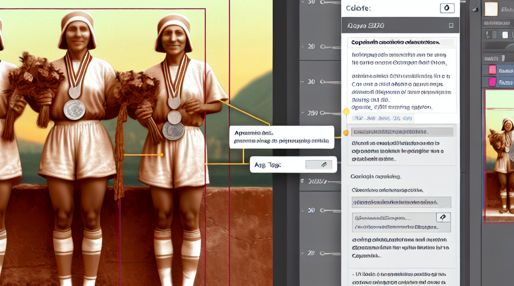Click the second pink layer icon

(x=492, y=82)
